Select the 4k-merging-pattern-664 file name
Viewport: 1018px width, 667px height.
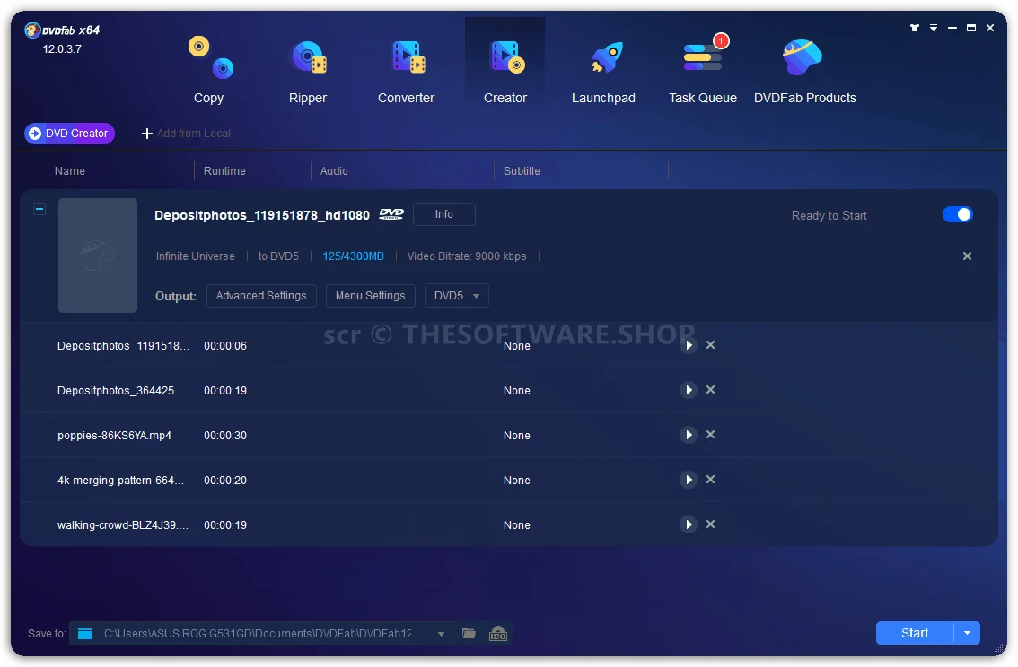tap(121, 481)
